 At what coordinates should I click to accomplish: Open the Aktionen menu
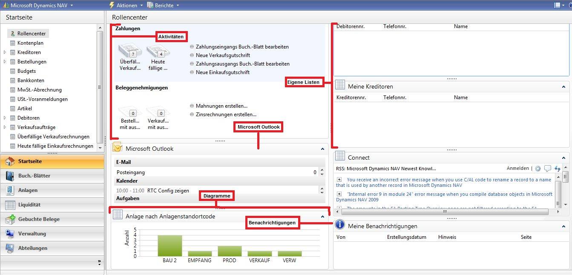tap(126, 5)
